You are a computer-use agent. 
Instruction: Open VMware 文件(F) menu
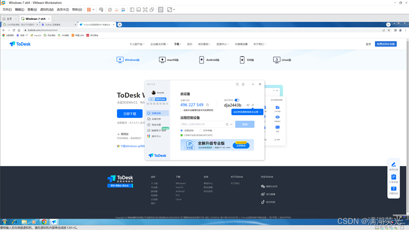coord(7,10)
